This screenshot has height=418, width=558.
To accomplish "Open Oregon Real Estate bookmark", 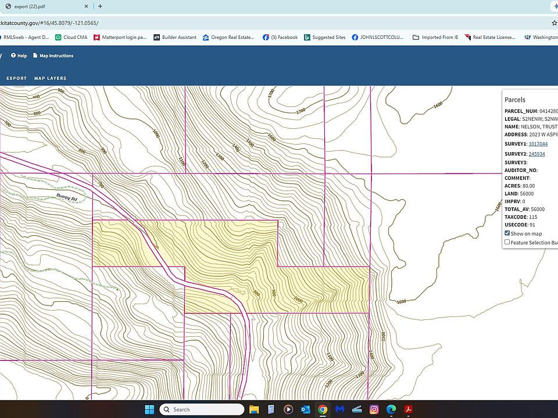I will pos(228,37).
